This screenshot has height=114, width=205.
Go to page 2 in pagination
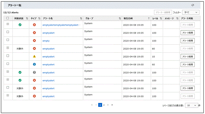[104, 105]
